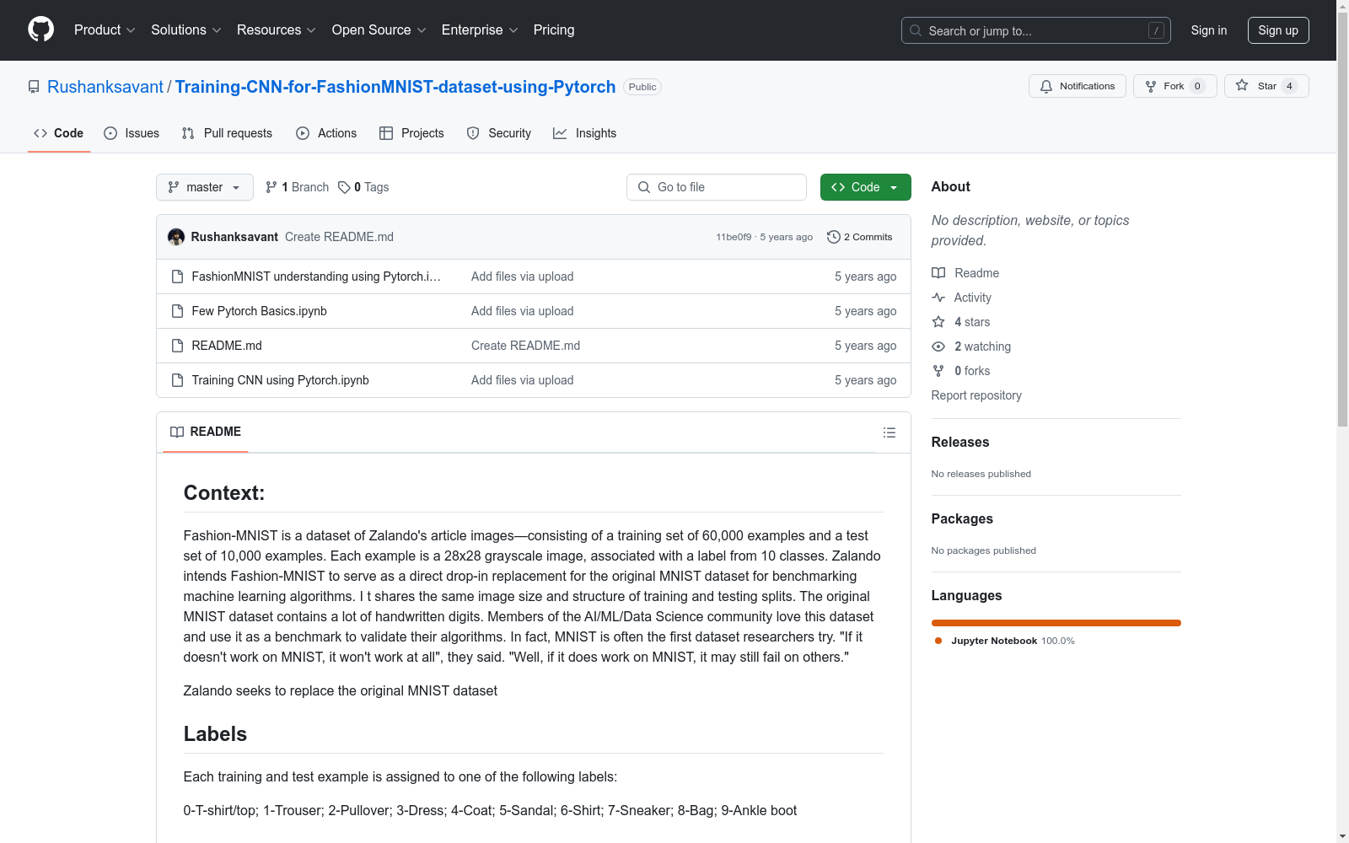The width and height of the screenshot is (1349, 843).
Task: Open the README outline icon
Action: (889, 432)
